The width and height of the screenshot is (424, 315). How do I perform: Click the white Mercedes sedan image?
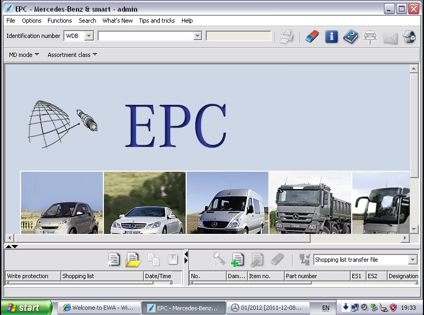[144, 203]
